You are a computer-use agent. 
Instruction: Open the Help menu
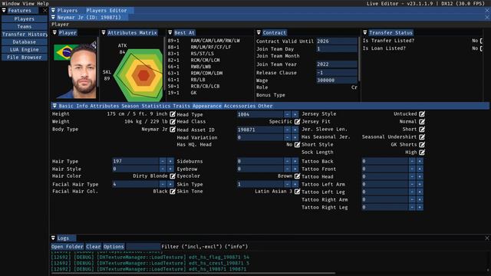point(43,3)
